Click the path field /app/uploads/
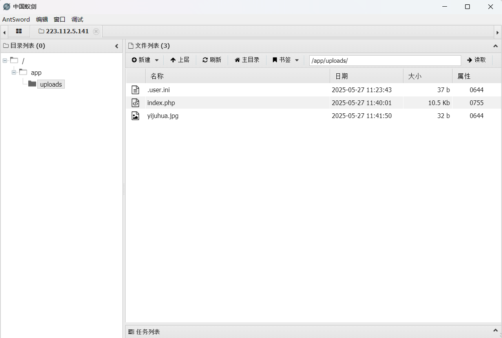This screenshot has width=502, height=338. 385,60
